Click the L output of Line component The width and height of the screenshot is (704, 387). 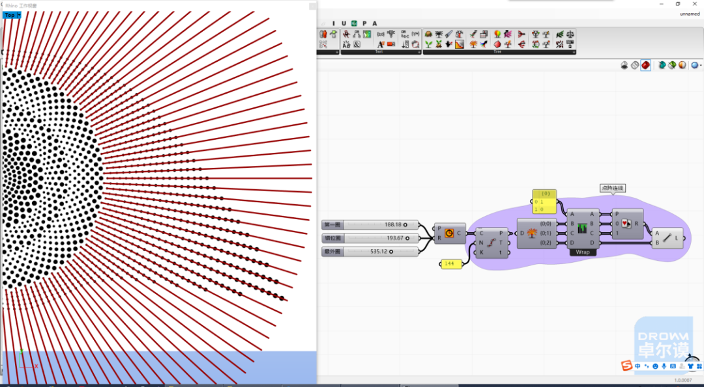point(677,238)
